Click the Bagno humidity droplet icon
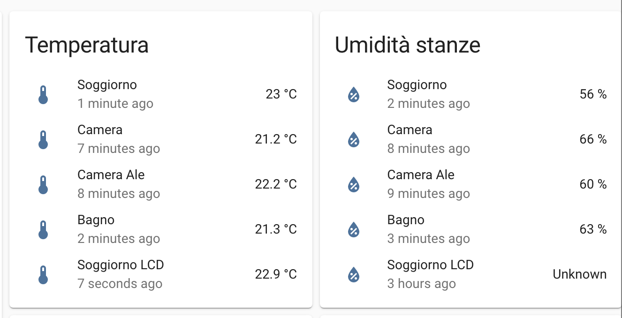 pos(353,228)
